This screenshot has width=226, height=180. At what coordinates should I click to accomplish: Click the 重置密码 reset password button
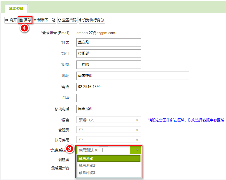pos(67,20)
